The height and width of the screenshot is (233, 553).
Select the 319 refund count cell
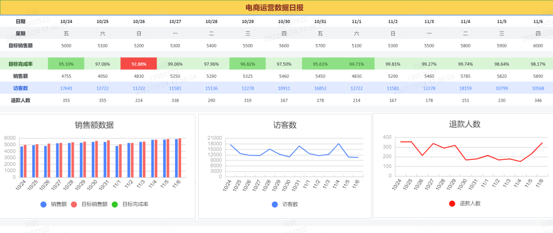248,100
